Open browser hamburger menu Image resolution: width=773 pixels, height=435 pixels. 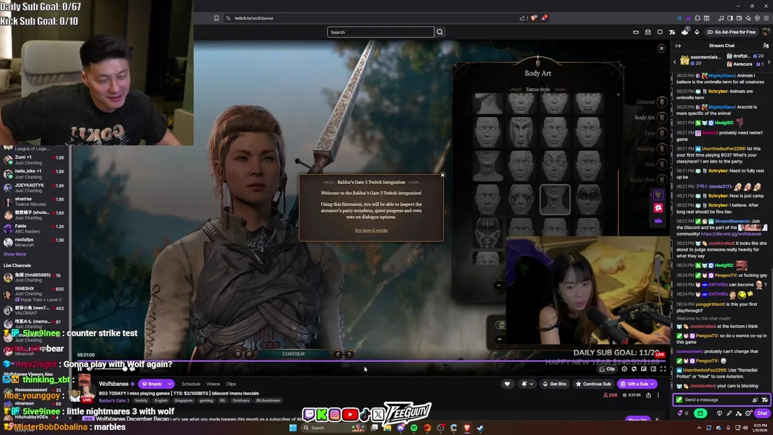[766, 18]
